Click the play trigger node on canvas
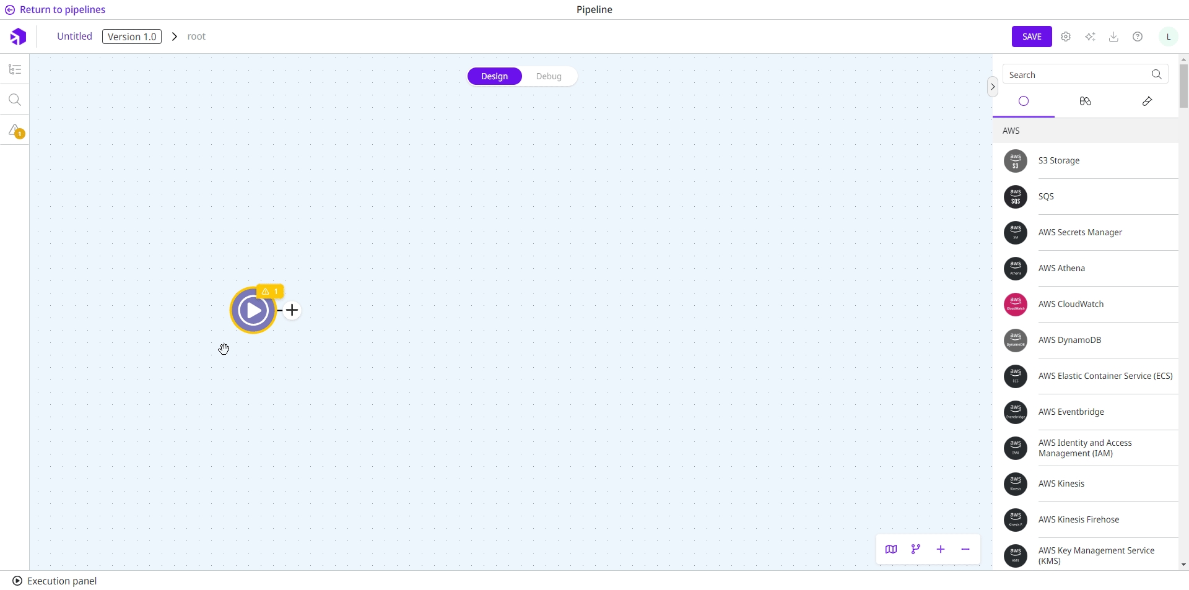 253,310
